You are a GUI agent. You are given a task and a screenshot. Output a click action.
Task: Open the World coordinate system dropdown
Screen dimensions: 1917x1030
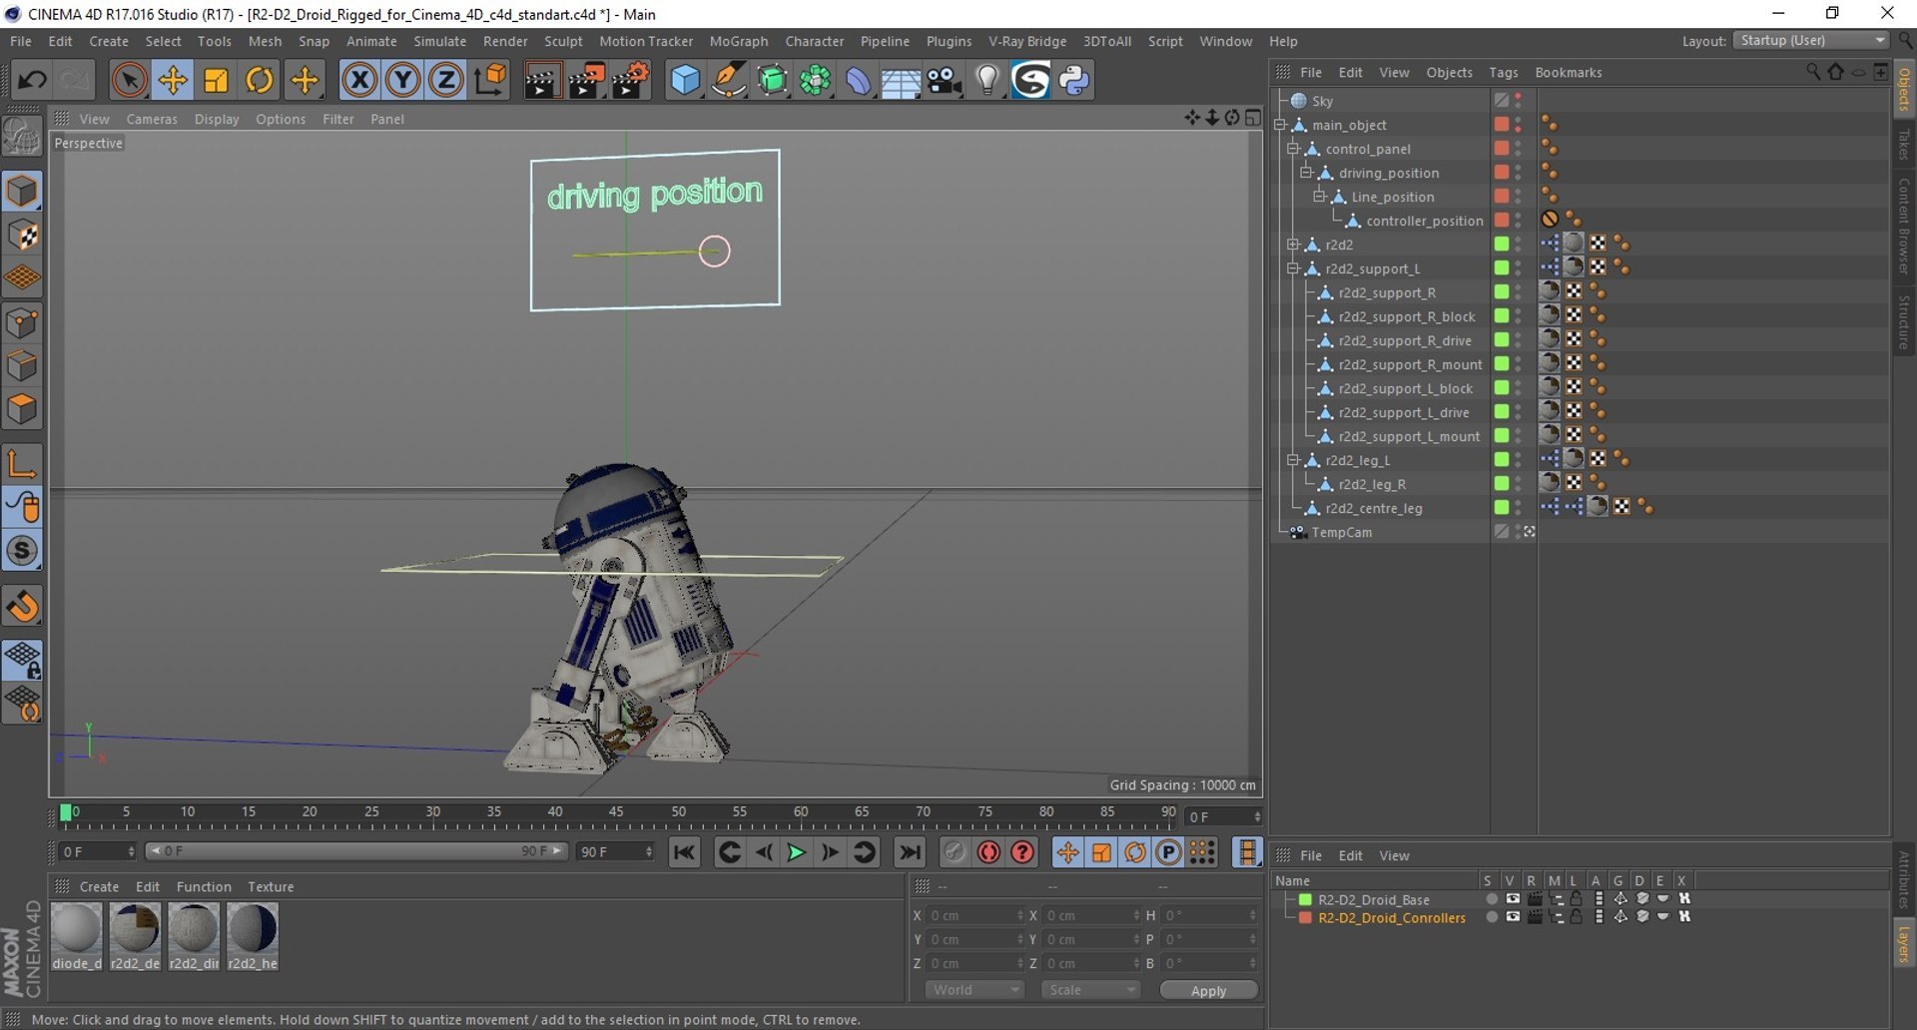pos(974,990)
